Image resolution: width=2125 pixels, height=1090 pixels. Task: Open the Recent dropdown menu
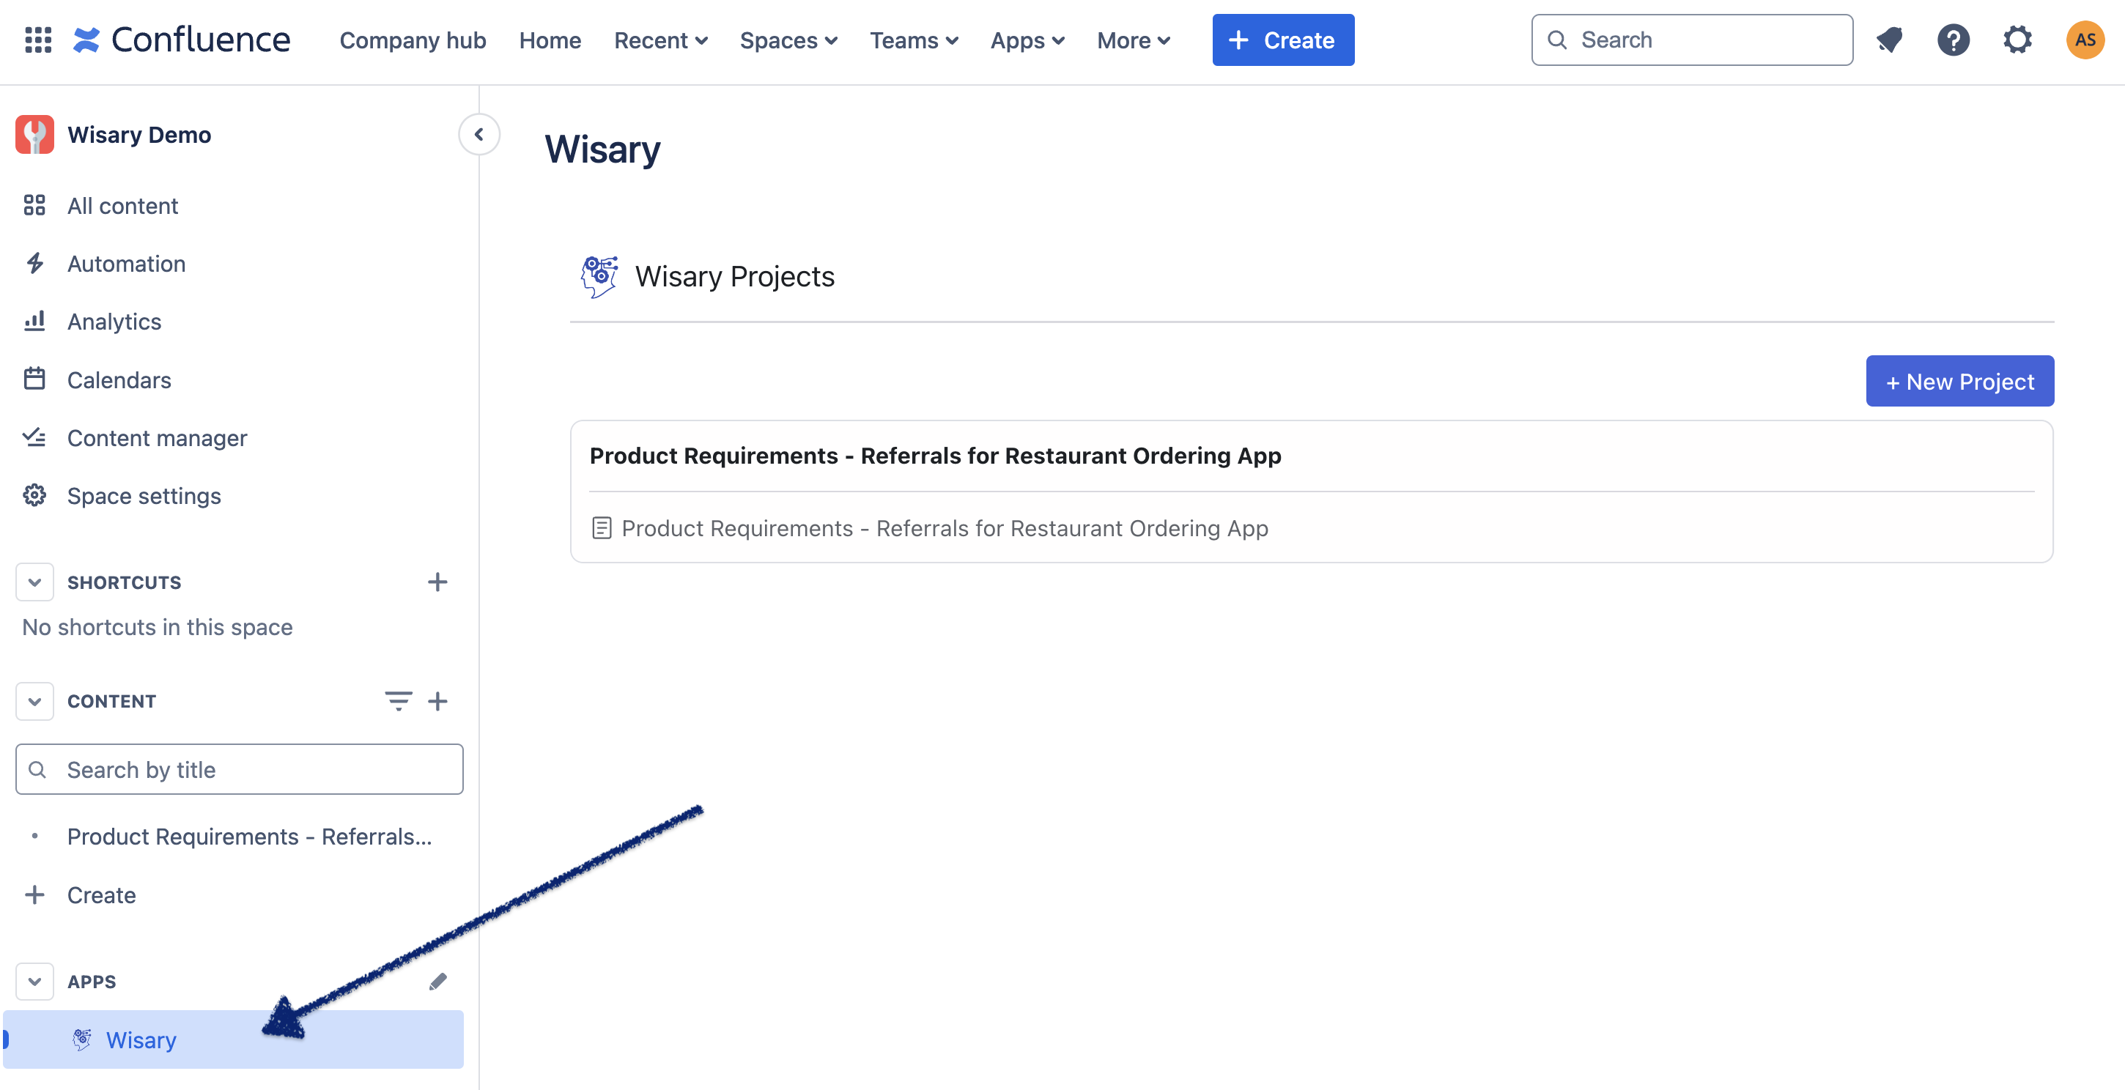[661, 39]
